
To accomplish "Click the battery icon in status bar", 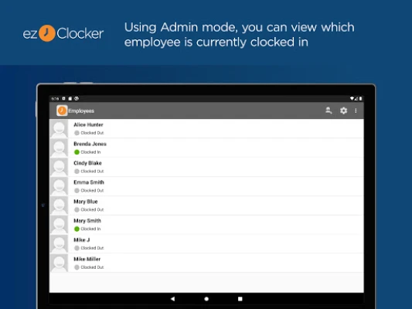I will [360, 98].
